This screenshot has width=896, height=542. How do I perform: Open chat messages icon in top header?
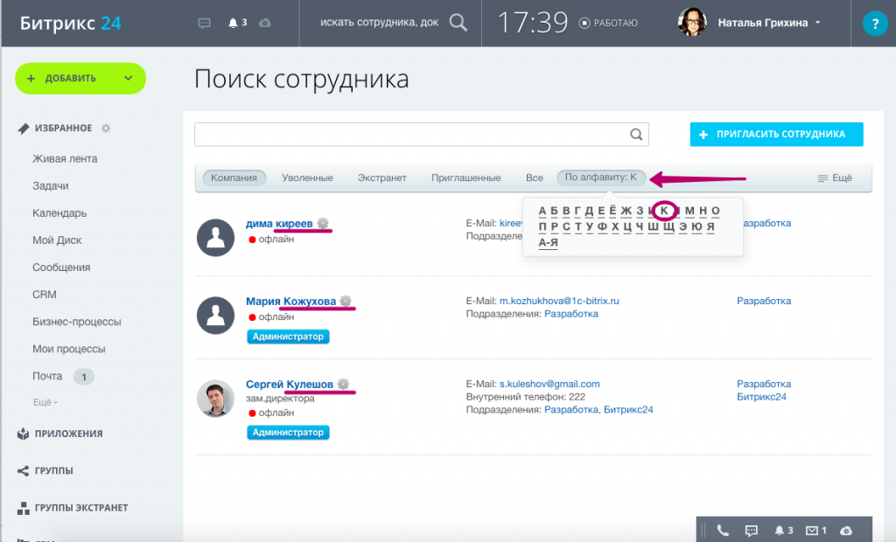tap(204, 24)
